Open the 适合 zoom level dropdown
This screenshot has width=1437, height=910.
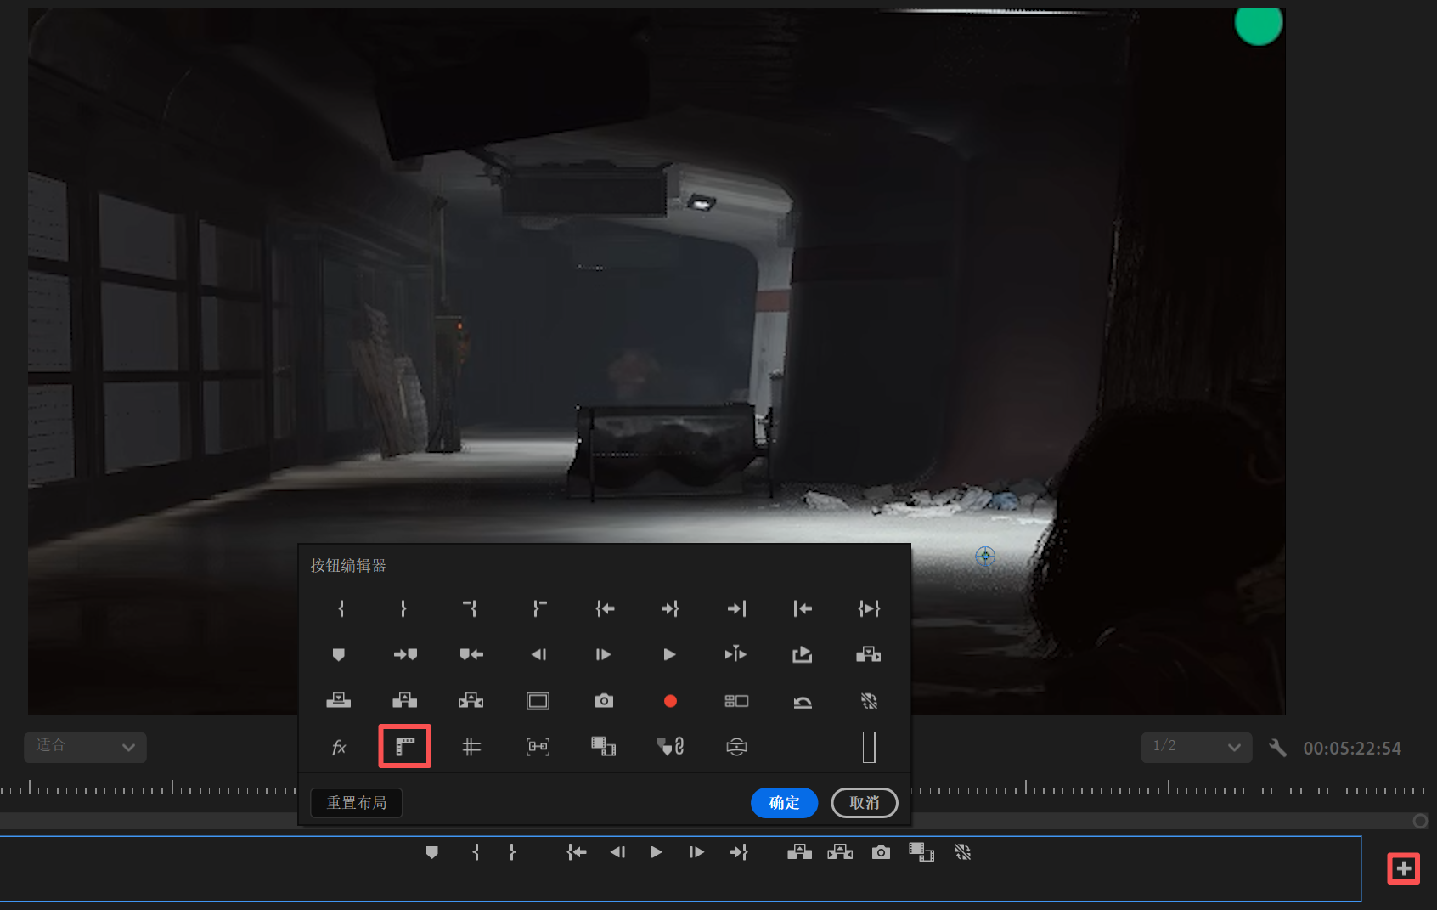point(85,747)
